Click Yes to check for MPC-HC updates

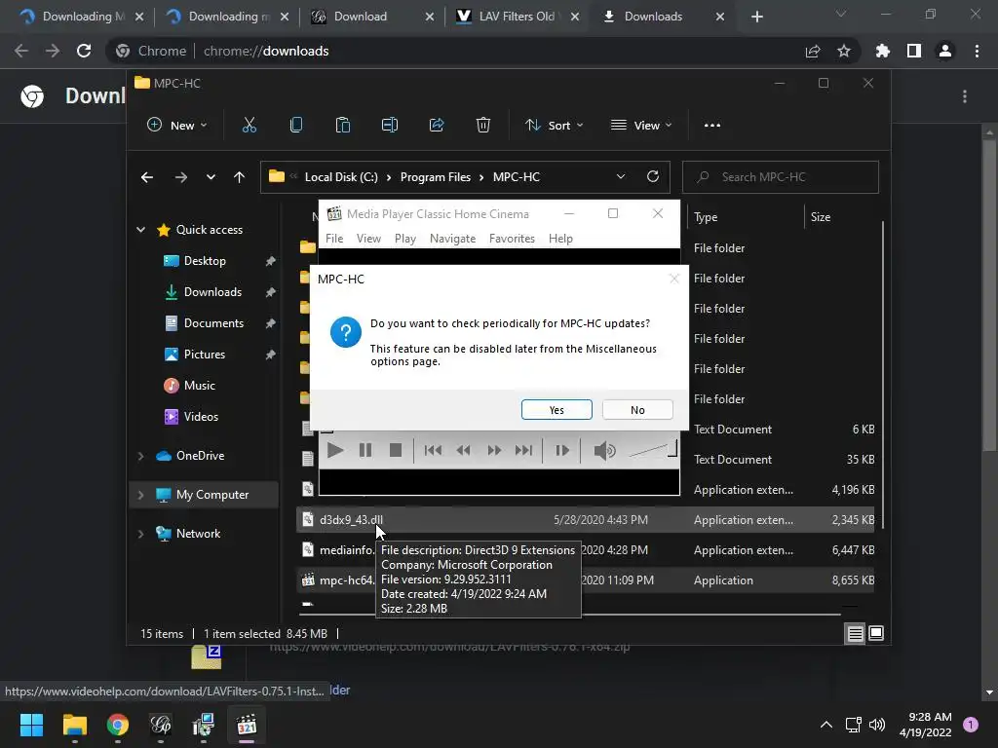[557, 410]
